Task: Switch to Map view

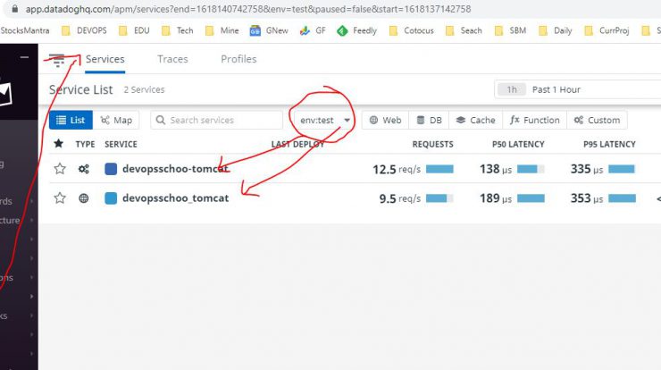Action: tap(116, 121)
